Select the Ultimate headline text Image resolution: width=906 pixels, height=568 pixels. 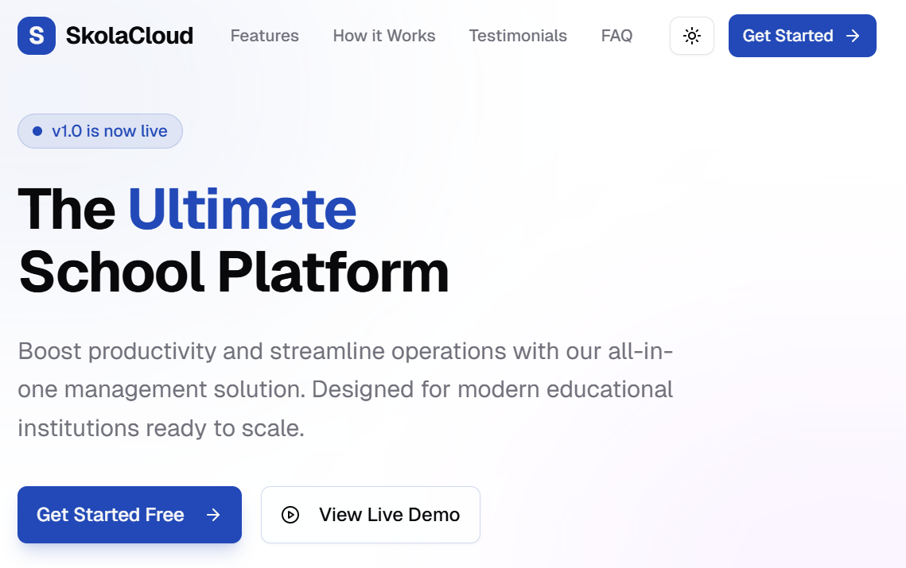pyautogui.click(x=243, y=210)
